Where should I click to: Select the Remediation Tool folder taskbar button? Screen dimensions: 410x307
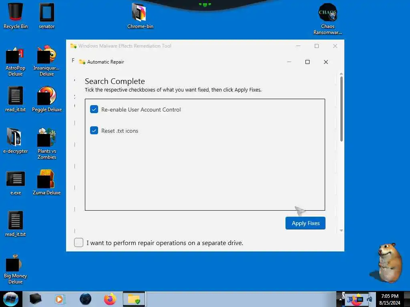tap(135, 299)
